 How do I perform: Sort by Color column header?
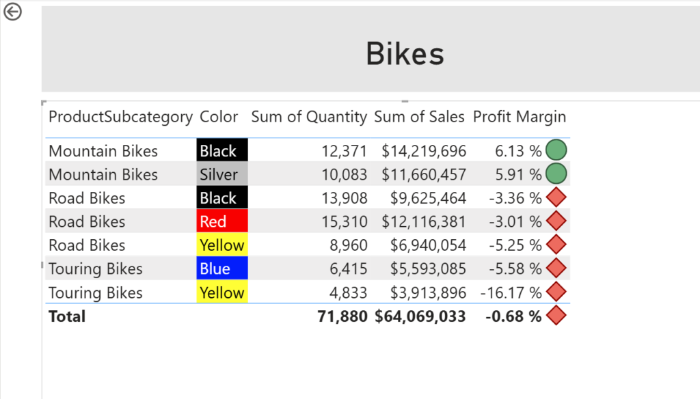(219, 117)
